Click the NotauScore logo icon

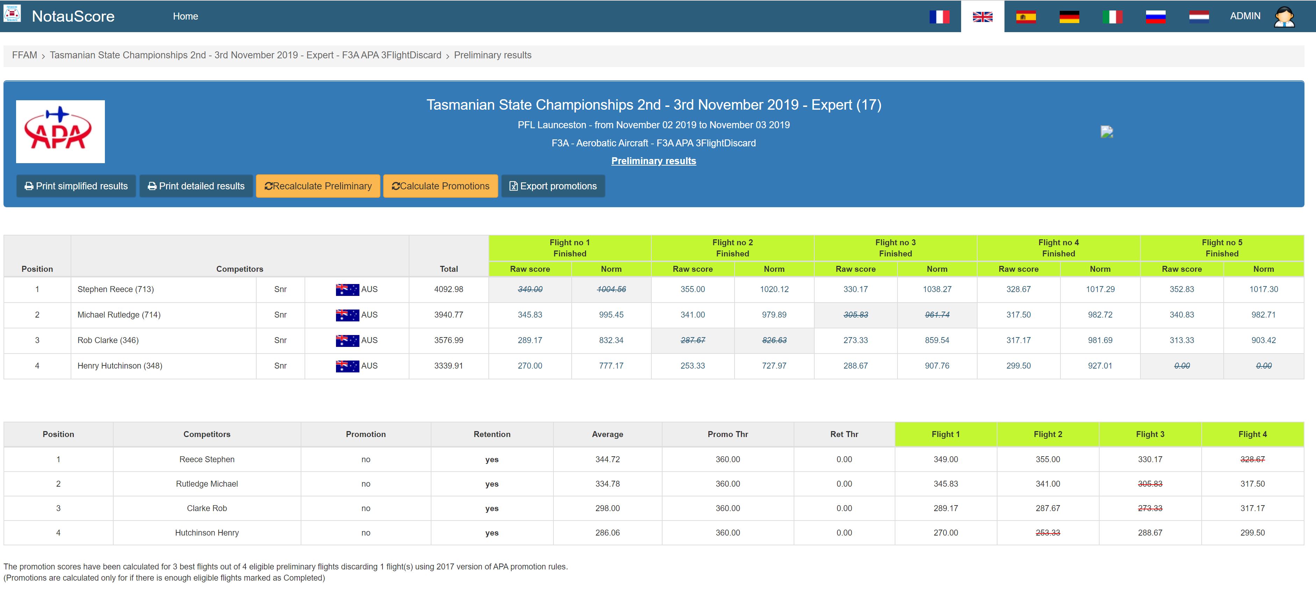point(12,14)
